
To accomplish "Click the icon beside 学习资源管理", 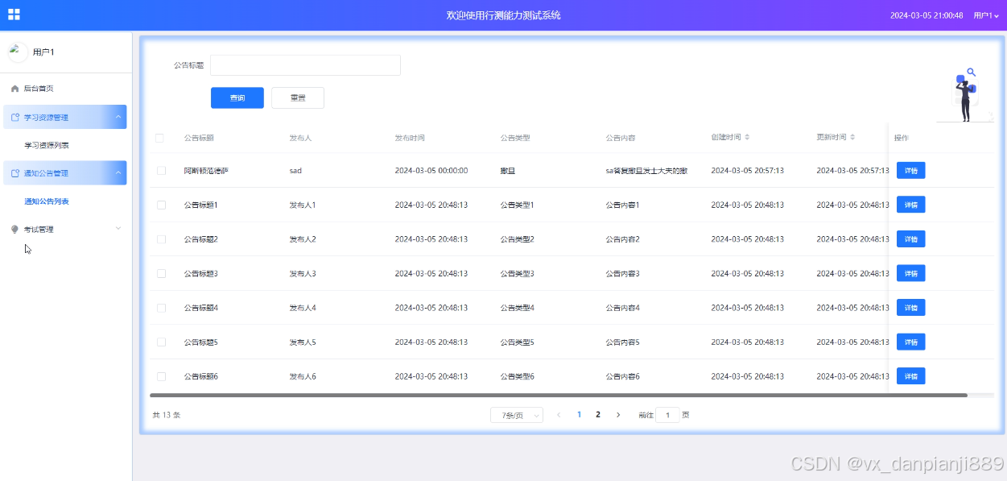I will (x=14, y=118).
